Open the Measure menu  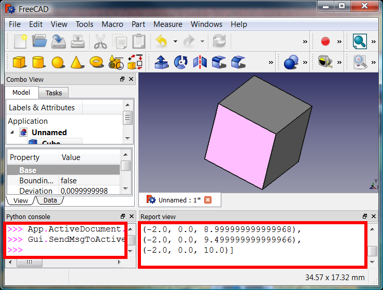tap(168, 24)
